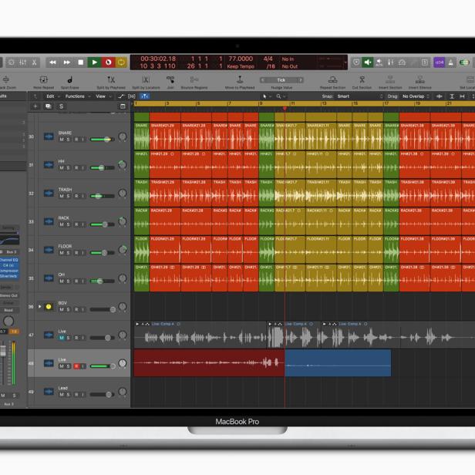Toggle input monitoring on RACK track
Viewport: 475px width, 475px height.
83,224
